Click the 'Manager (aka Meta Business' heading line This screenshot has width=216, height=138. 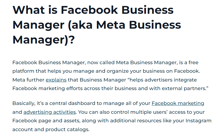pyautogui.click(x=97, y=25)
